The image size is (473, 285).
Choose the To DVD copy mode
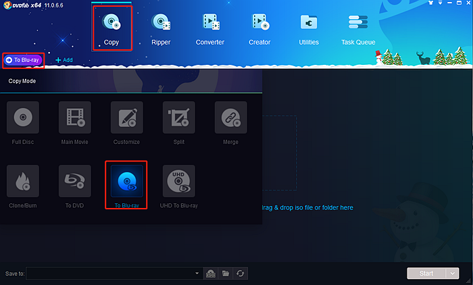point(75,186)
